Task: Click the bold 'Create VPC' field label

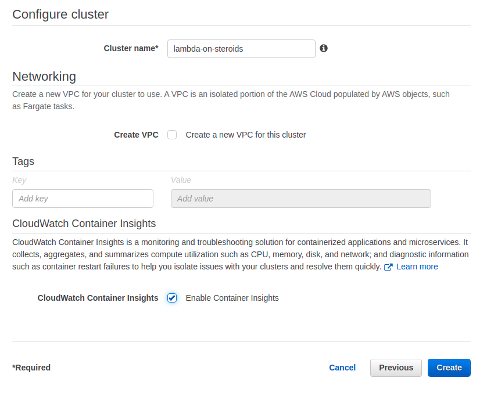Action: pyautogui.click(x=136, y=135)
